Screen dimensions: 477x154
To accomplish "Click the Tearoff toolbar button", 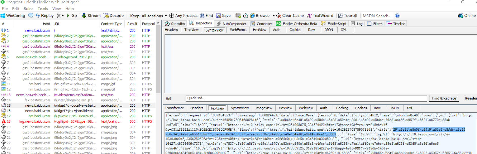I will (x=348, y=16).
